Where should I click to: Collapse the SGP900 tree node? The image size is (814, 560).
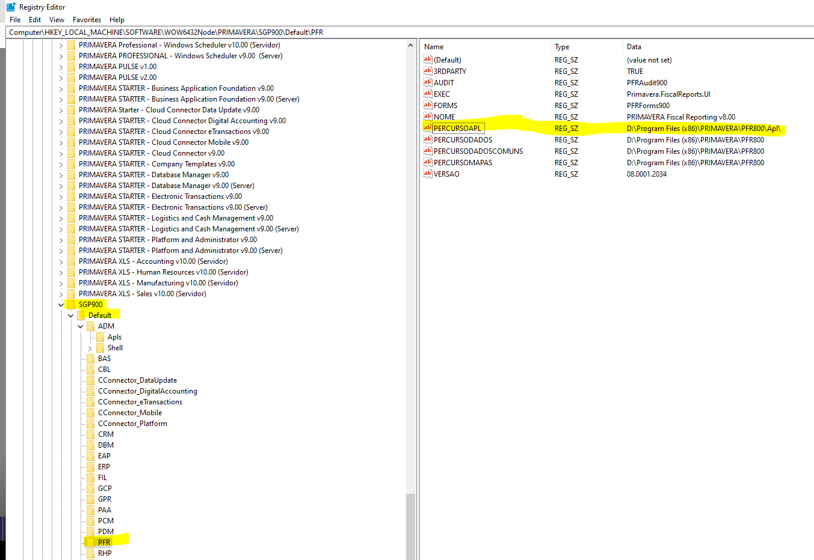61,305
